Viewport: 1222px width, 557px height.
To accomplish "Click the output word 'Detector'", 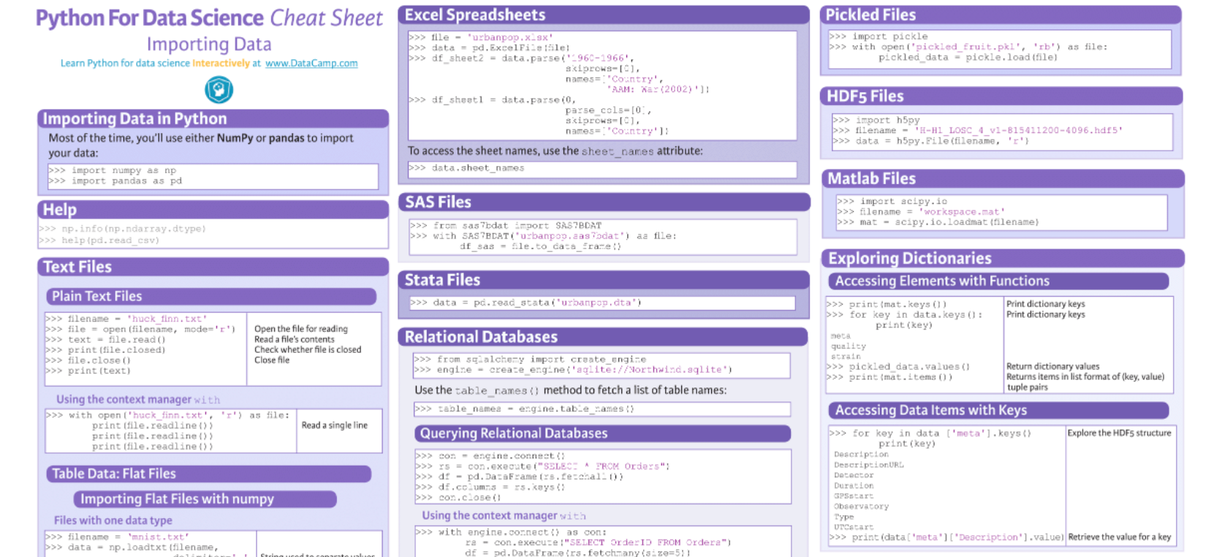I will point(854,475).
